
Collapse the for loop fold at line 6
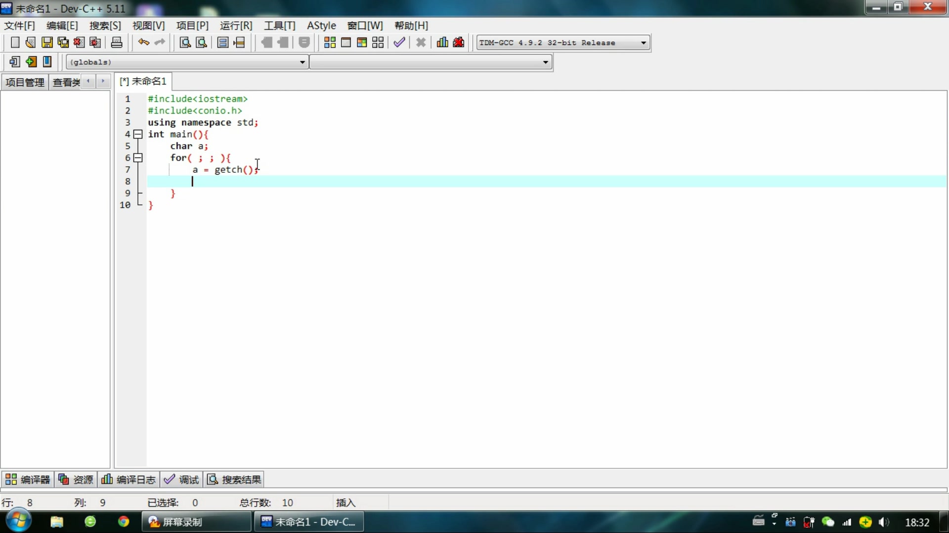click(x=138, y=158)
